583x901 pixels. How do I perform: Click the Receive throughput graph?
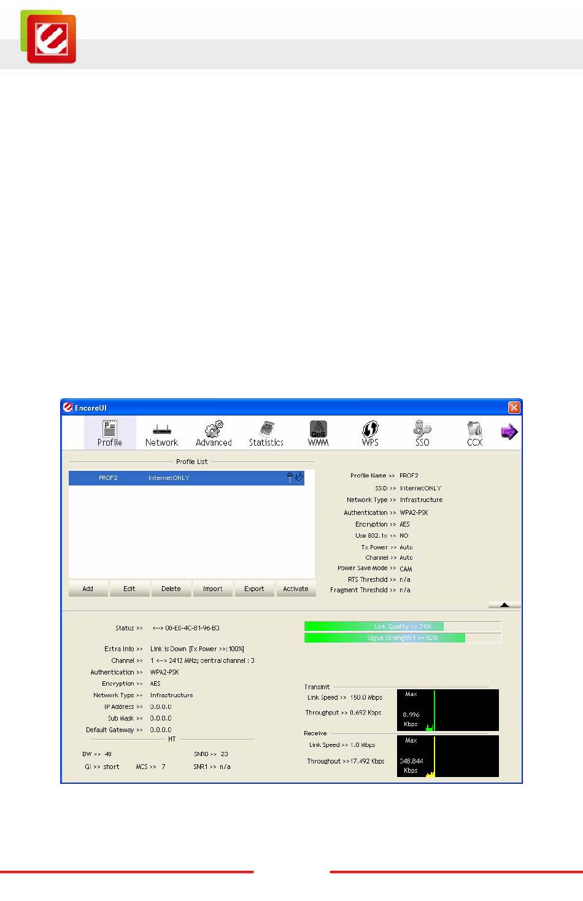pos(448,756)
